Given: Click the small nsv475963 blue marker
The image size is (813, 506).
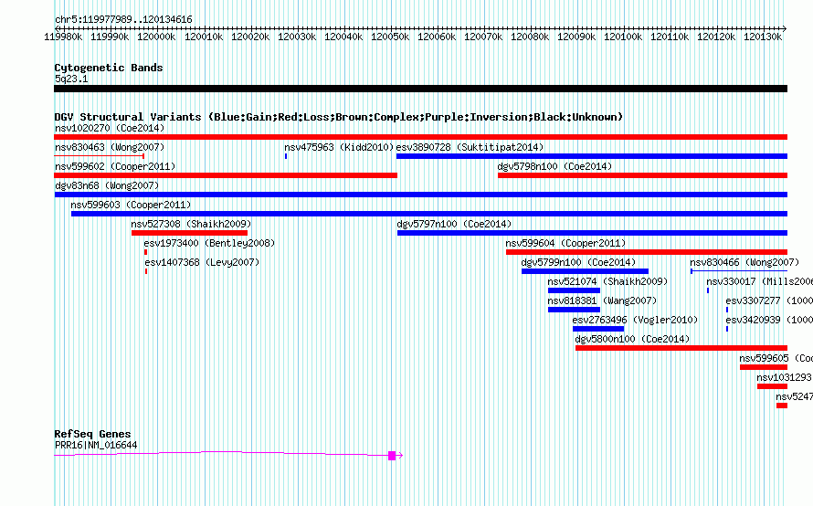Looking at the screenshot, I should pyautogui.click(x=286, y=156).
